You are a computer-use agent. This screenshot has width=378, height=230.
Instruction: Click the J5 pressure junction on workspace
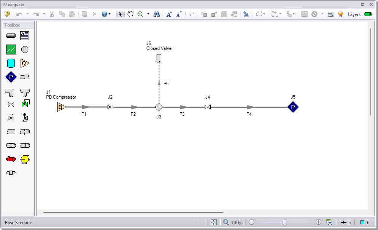(x=293, y=107)
